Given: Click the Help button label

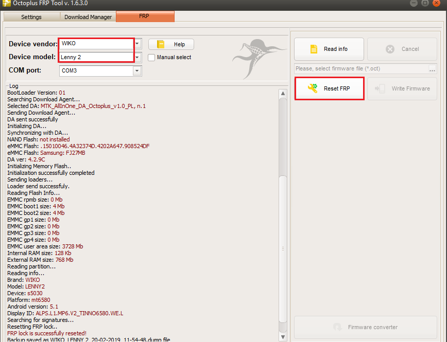Looking at the screenshot, I should click(179, 44).
